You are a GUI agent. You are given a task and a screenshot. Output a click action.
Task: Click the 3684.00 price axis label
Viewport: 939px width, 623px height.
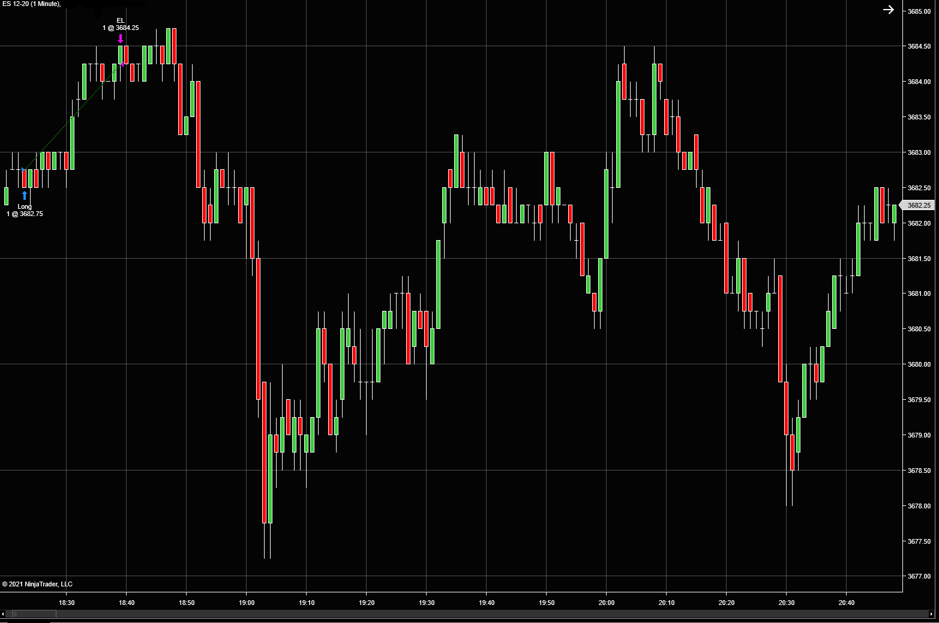point(919,82)
